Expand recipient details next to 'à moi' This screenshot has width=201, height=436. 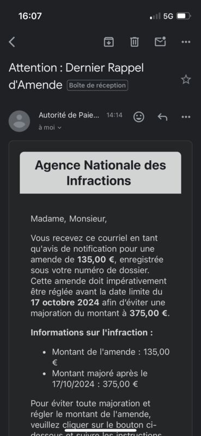pos(59,128)
